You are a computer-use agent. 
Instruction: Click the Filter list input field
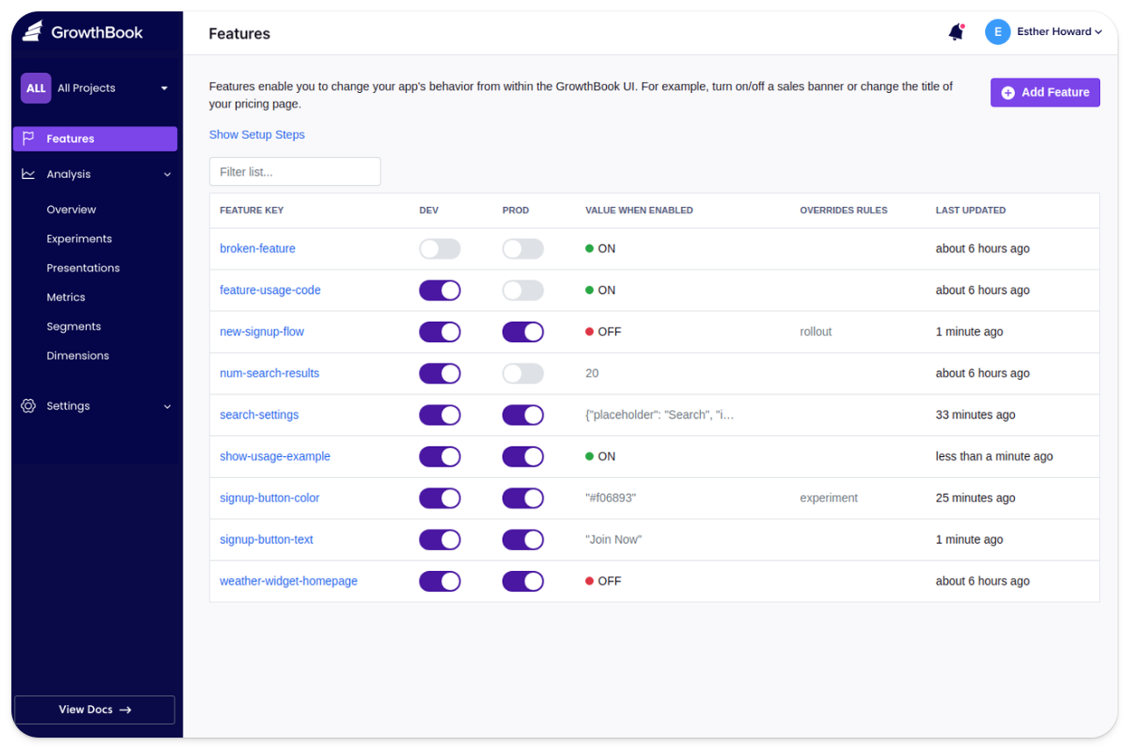click(x=294, y=171)
